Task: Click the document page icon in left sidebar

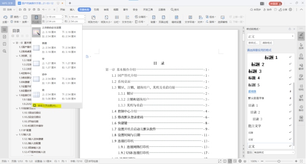Action: coord(4,37)
